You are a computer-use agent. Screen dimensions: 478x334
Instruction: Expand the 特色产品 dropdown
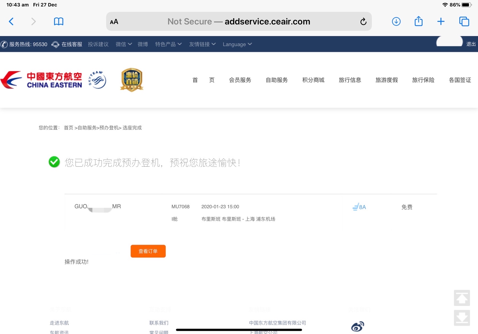point(168,44)
